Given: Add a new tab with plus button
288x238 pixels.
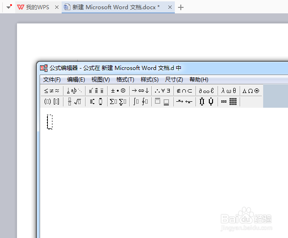Looking at the screenshot, I should coord(181,7).
